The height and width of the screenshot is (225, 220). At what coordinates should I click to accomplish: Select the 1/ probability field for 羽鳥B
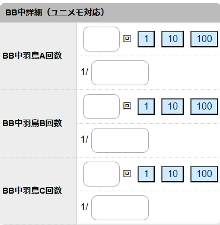(x=120, y=140)
